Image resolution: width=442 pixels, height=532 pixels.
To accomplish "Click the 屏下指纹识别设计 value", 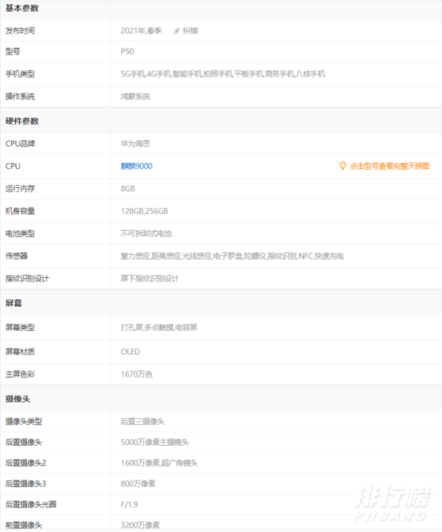I will click(150, 279).
